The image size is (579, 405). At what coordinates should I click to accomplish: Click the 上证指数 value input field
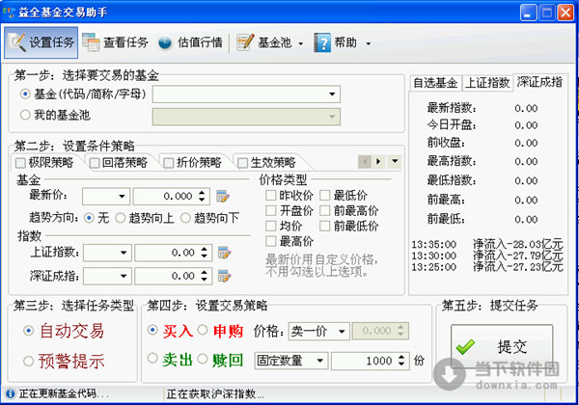(166, 253)
